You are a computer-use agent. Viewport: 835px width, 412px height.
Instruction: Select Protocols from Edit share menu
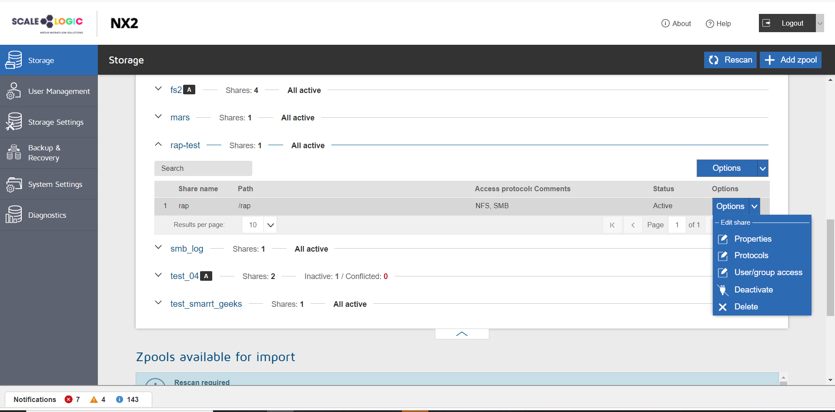[x=751, y=256]
